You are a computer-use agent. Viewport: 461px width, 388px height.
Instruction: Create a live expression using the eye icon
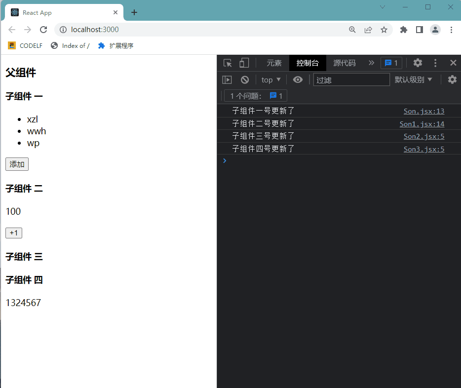(x=298, y=79)
